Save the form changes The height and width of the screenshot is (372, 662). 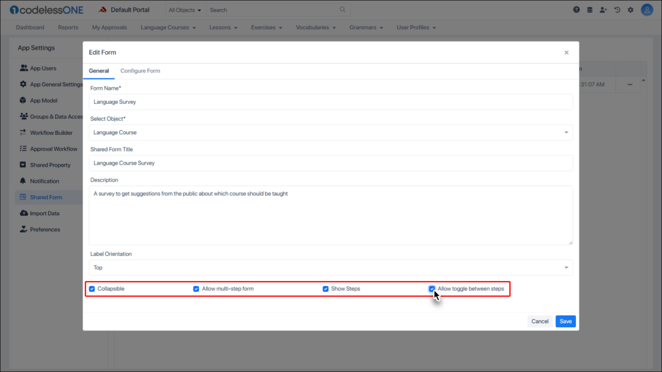(x=565, y=322)
